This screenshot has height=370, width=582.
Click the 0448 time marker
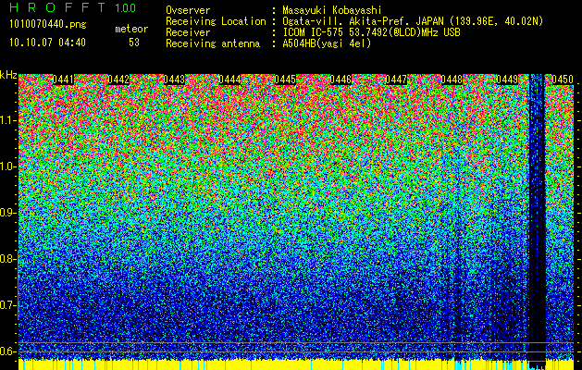click(452, 80)
